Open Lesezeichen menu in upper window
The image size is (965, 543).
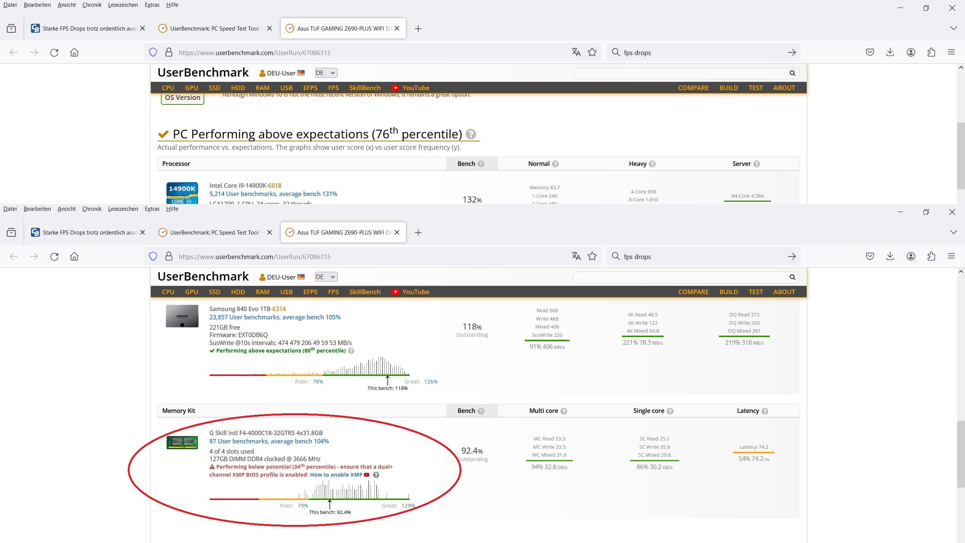123,5
